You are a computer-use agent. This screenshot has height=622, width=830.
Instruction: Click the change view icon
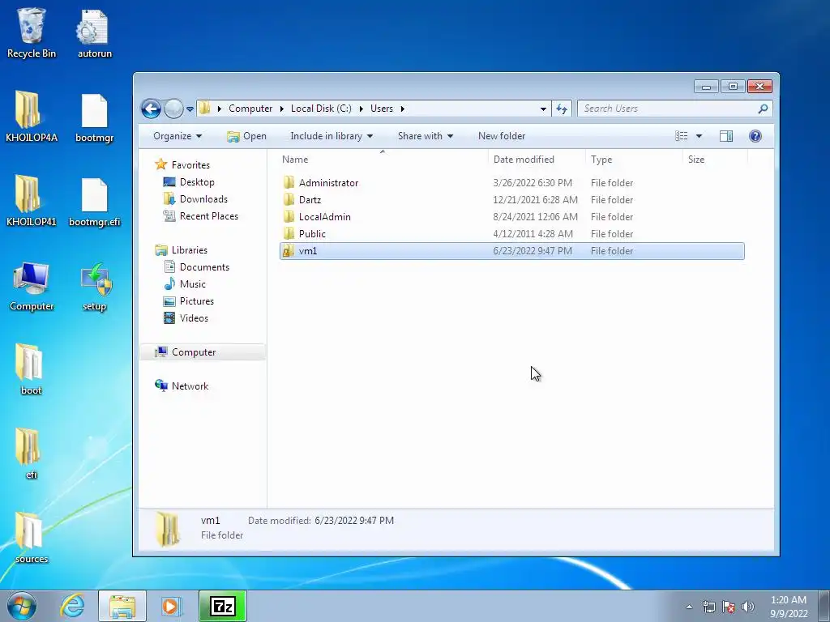point(681,136)
